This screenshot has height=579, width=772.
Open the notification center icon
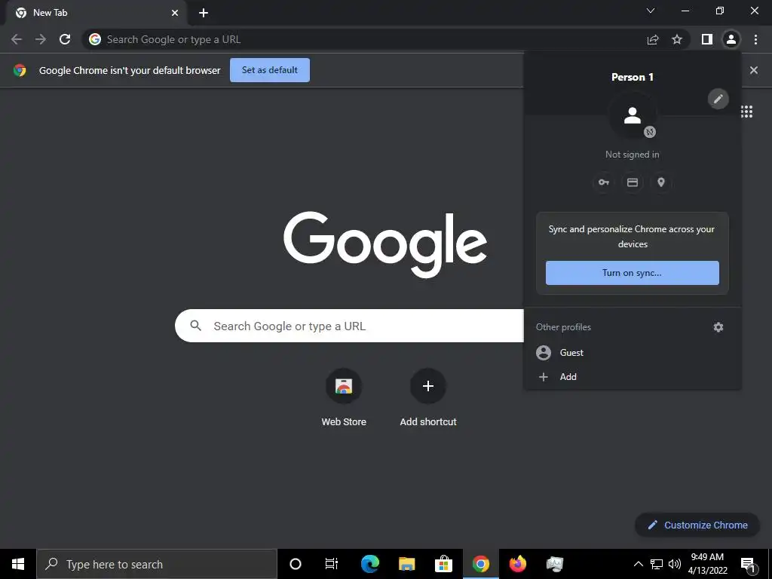tap(748, 564)
